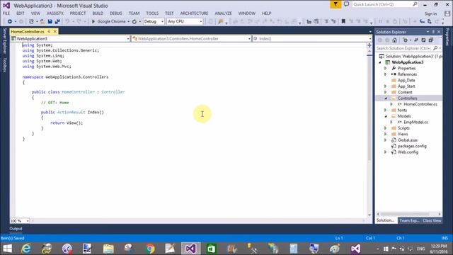Image resolution: width=453 pixels, height=255 pixels.
Task: Click the Solution Explorer search magnifier
Action: click(x=435, y=48)
